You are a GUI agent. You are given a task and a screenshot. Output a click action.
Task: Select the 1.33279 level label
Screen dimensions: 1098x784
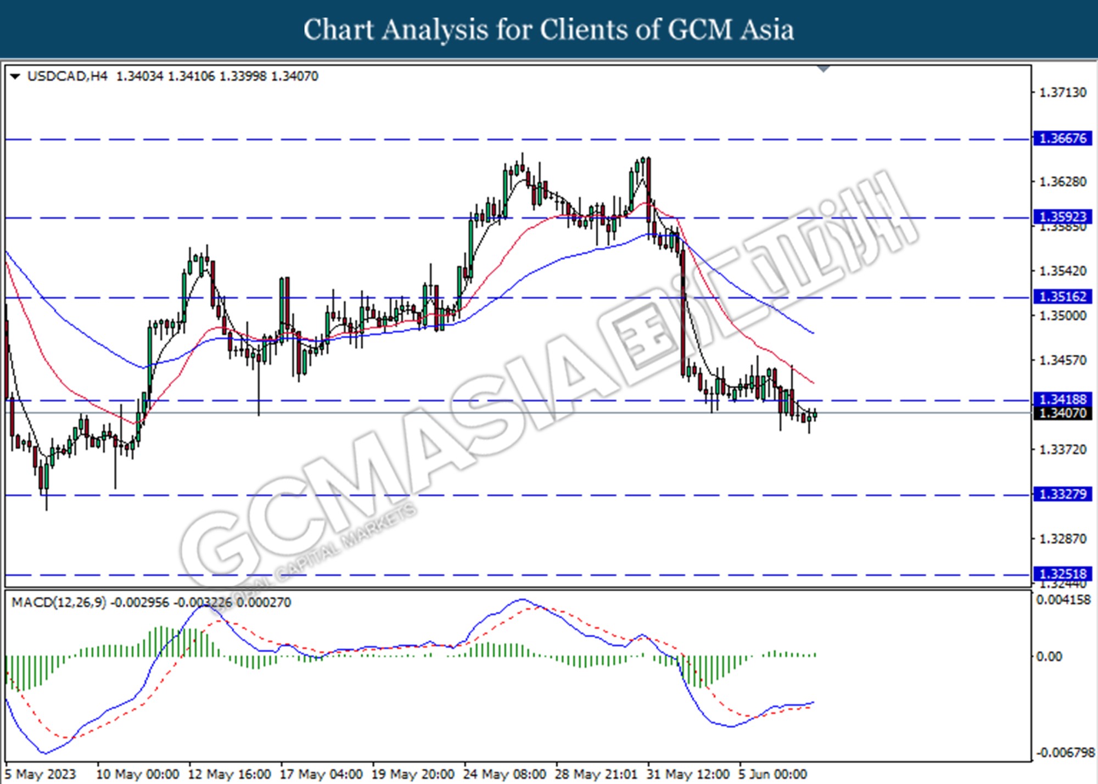(x=1063, y=494)
